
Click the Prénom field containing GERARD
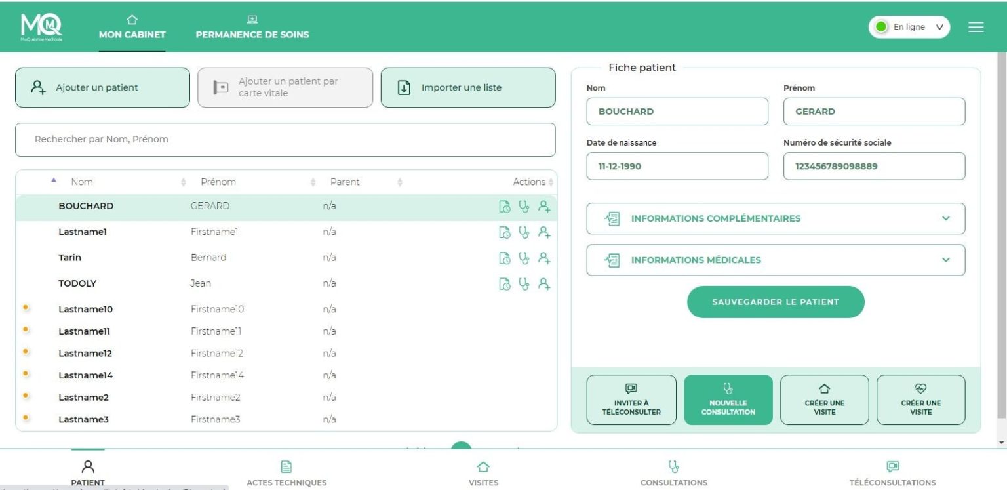[875, 112]
